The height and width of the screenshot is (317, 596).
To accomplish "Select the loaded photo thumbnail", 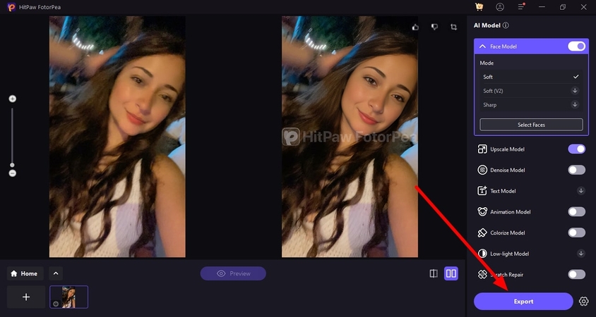I will [68, 297].
